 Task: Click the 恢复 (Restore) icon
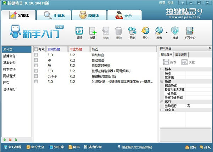(188, 62)
